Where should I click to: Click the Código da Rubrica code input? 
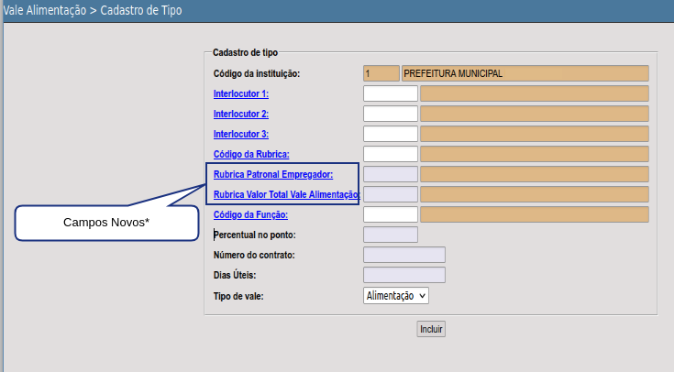(x=391, y=154)
